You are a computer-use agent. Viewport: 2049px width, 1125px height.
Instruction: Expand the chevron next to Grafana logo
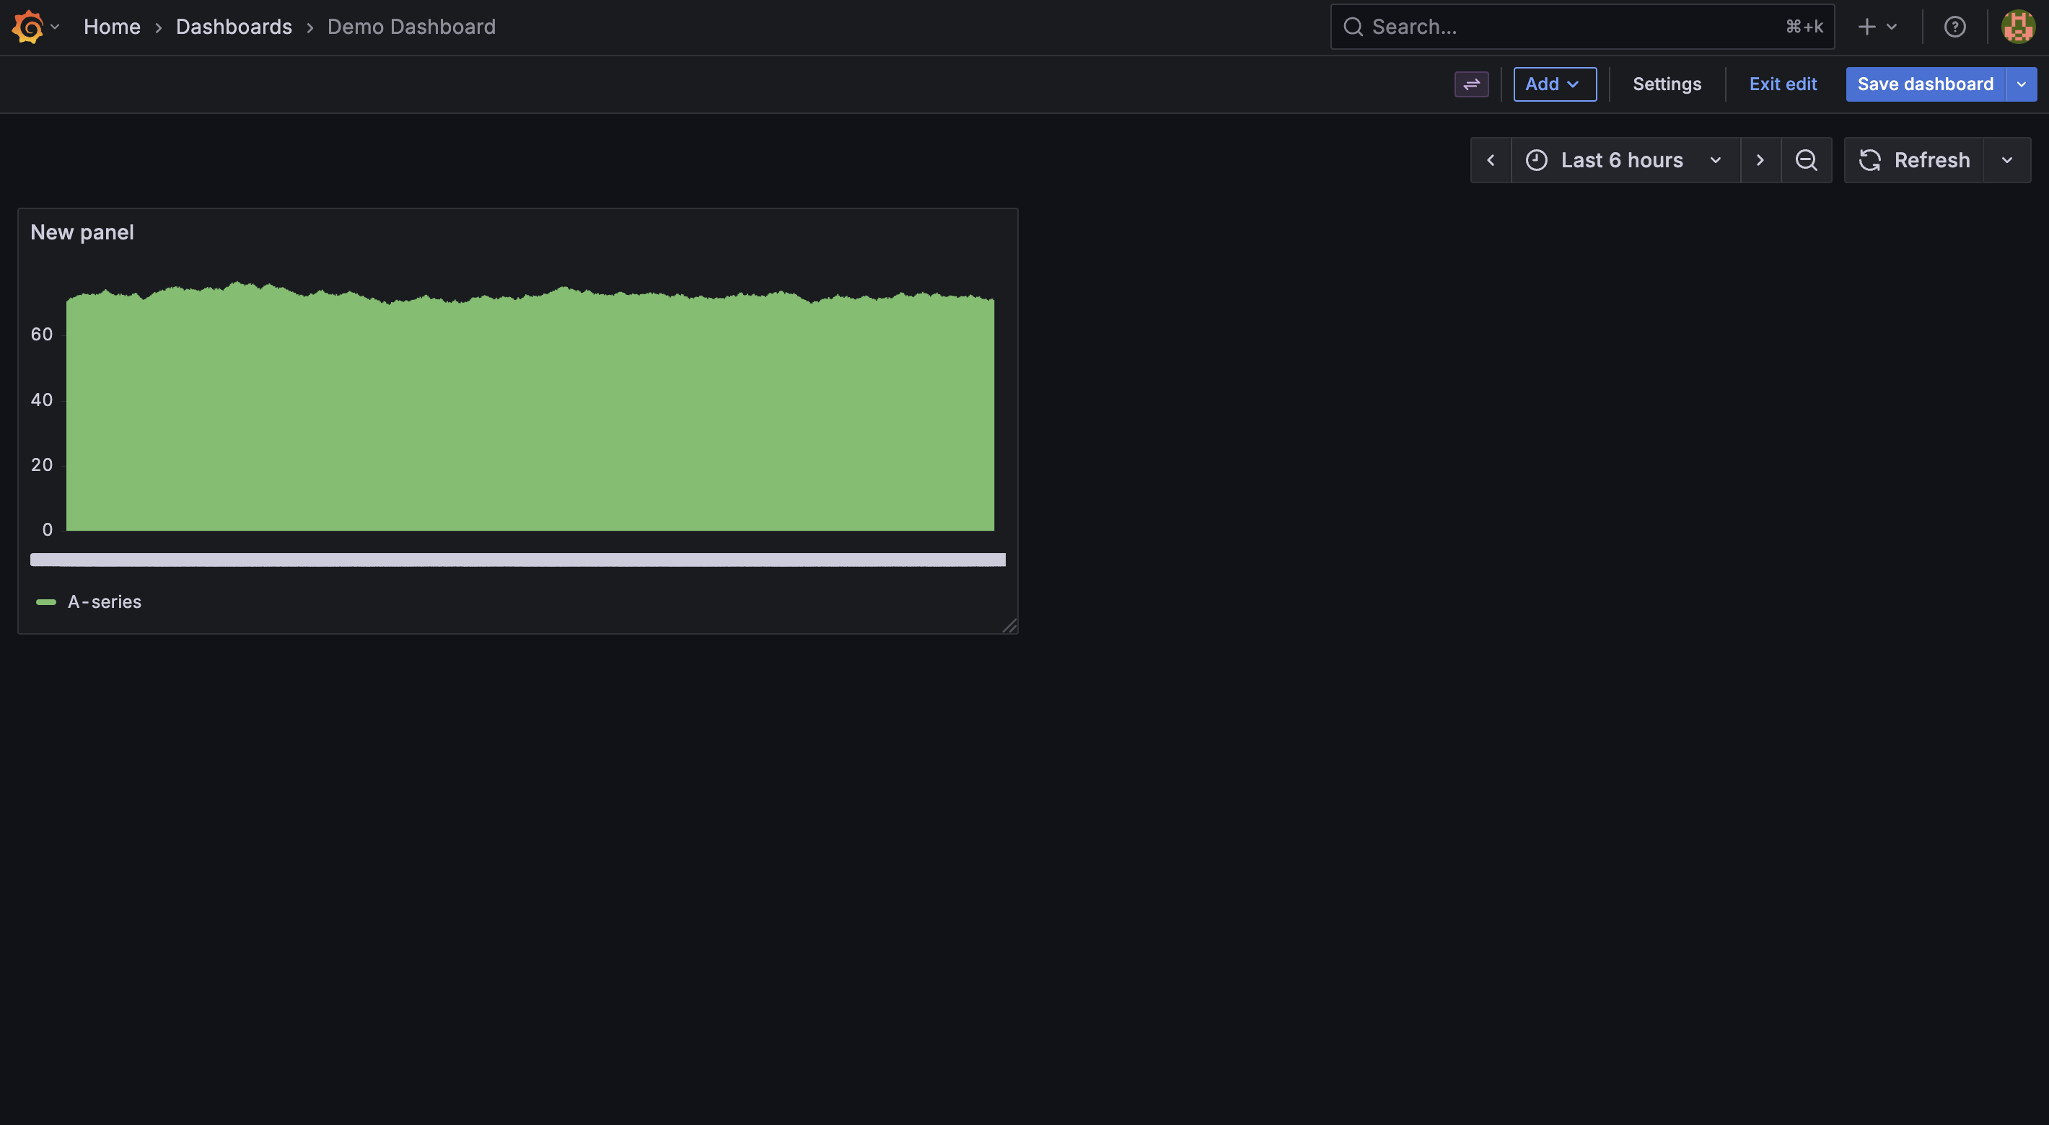click(x=55, y=27)
